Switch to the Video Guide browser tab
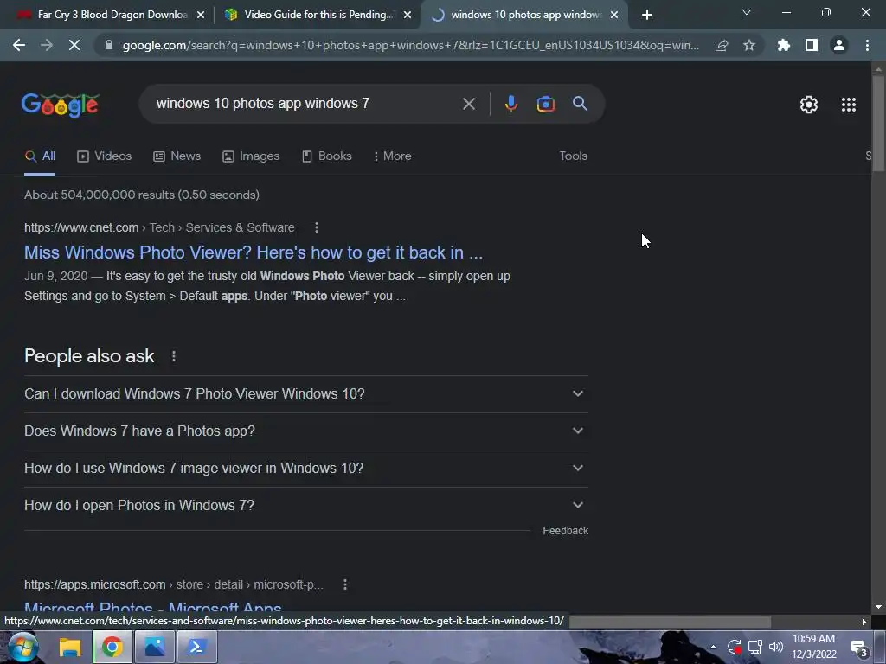 coord(311,15)
